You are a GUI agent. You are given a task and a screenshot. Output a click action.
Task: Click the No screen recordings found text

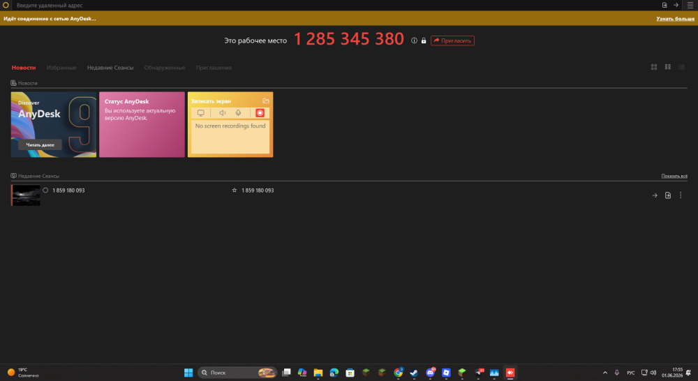click(230, 126)
